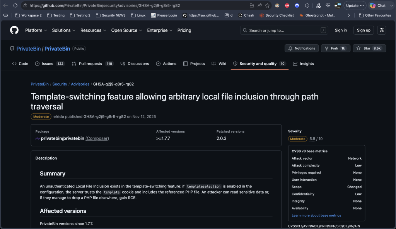This screenshot has width=396, height=229.
Task: Open the Security Checklist bookmark
Action: tap(277, 15)
